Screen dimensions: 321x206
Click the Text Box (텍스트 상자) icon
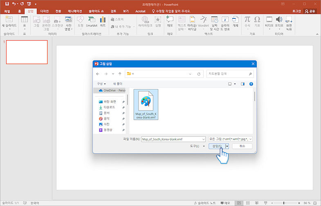[x=182, y=20]
